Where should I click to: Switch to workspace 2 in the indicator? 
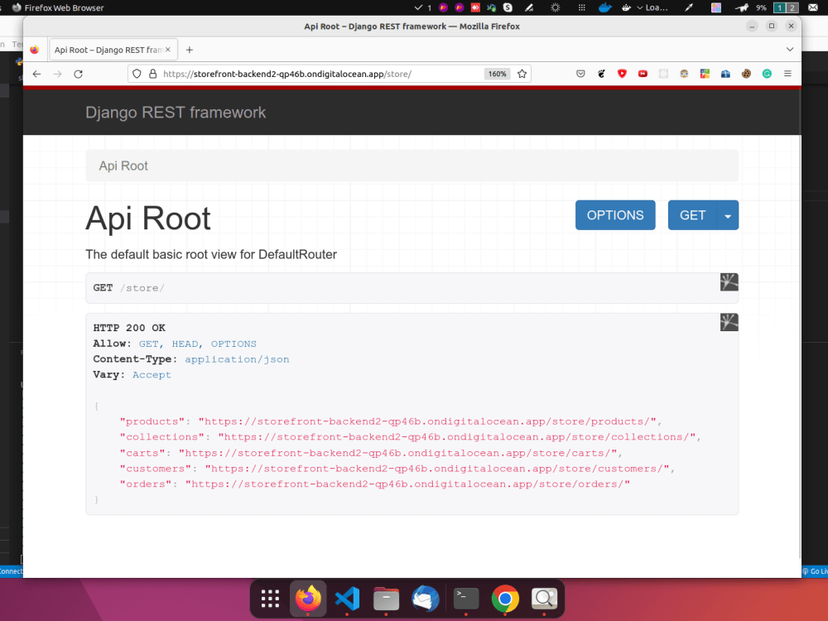(x=792, y=7)
